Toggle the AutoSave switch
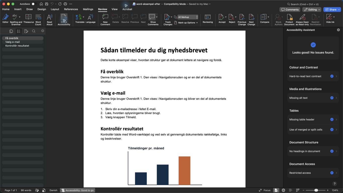343x193 pixels. point(34,4)
